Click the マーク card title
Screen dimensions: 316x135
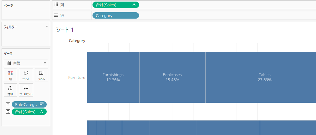click(8, 53)
